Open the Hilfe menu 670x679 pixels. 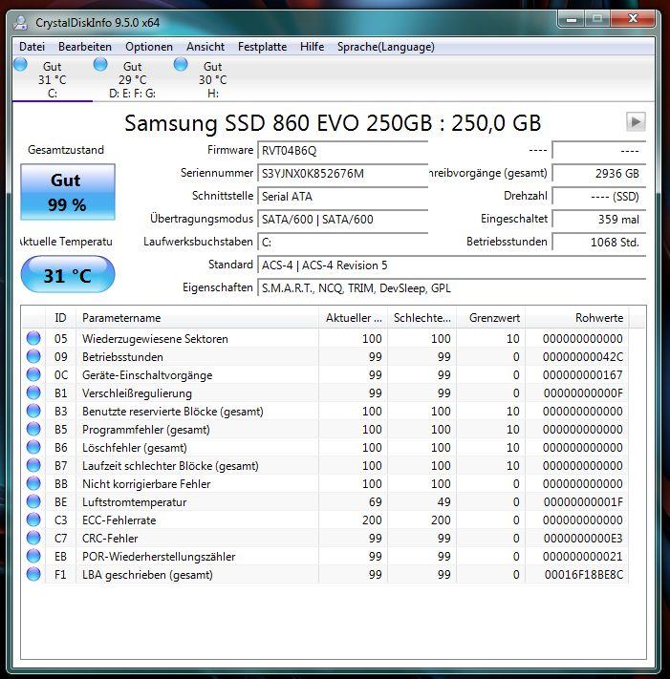[312, 47]
